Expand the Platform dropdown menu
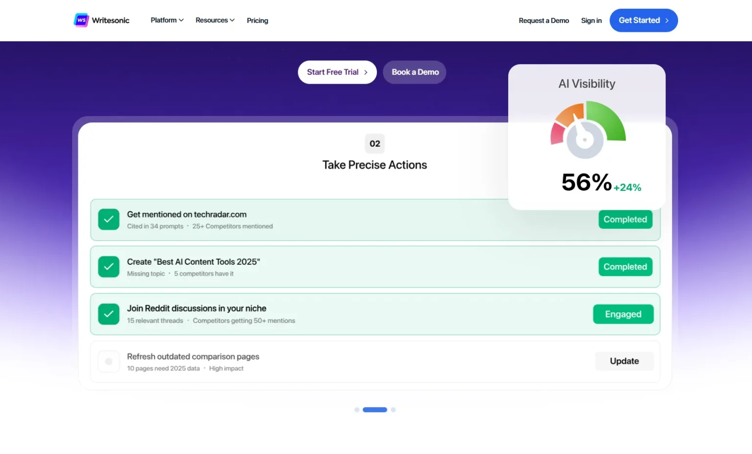Screen dimensions: 752x454 (166, 20)
